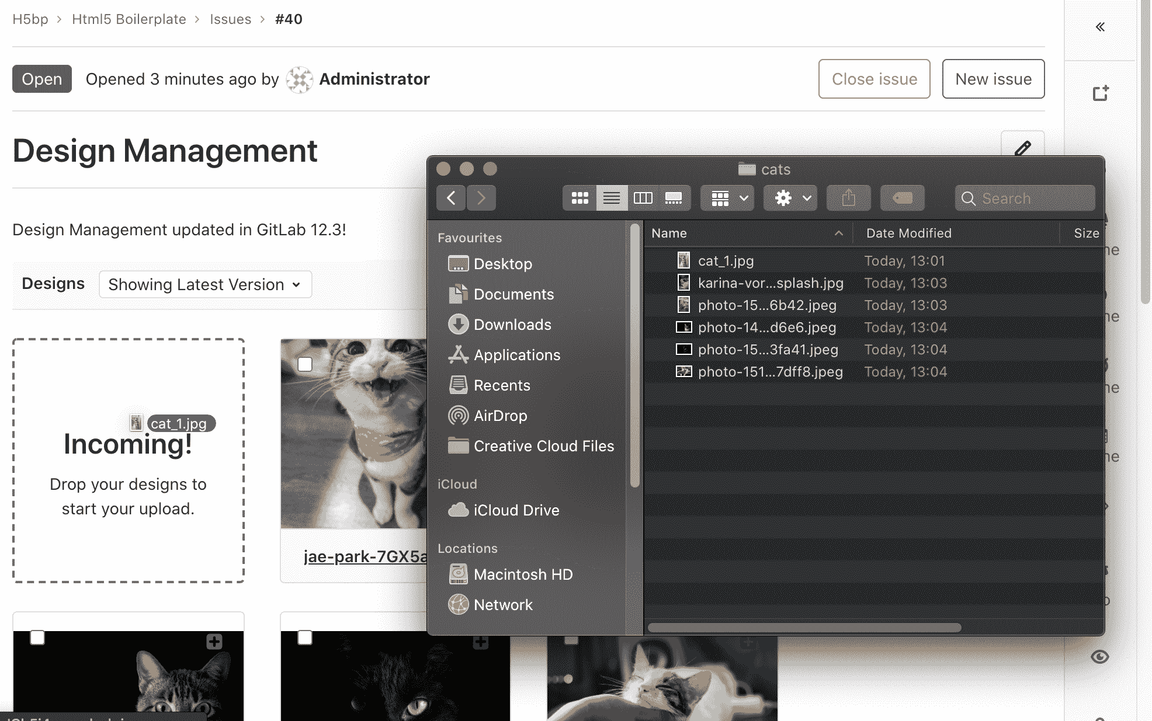Toggle the Name column sort arrow
The height and width of the screenshot is (721, 1152).
click(839, 233)
